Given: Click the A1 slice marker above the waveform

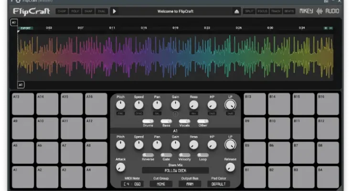Looking at the screenshot, I should 13,22.
